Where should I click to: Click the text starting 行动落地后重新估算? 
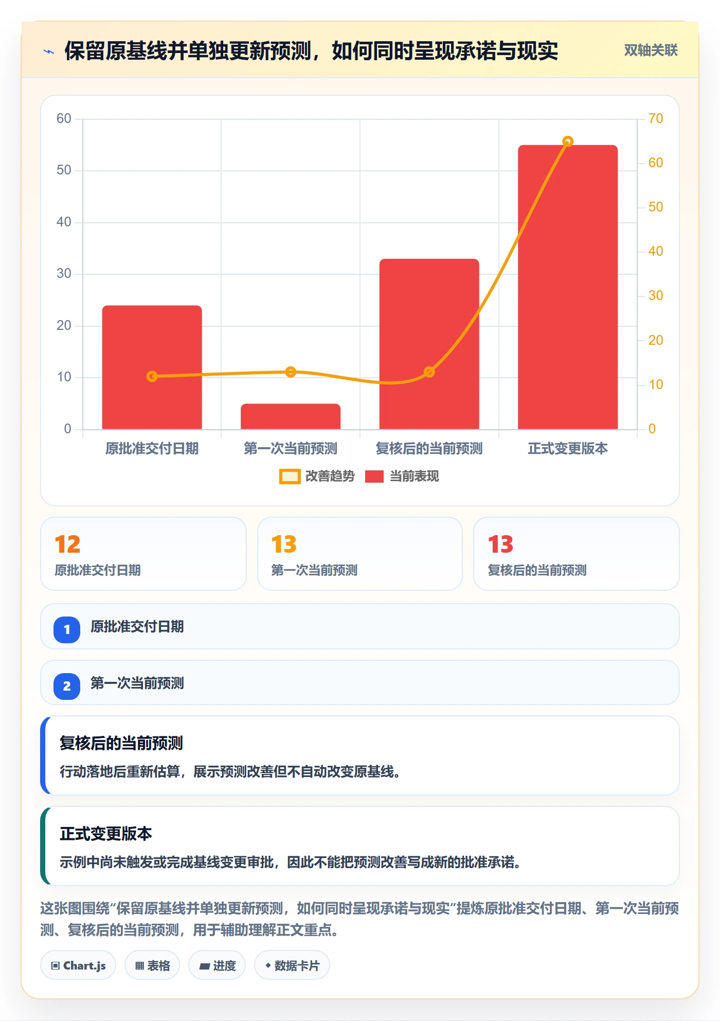230,772
